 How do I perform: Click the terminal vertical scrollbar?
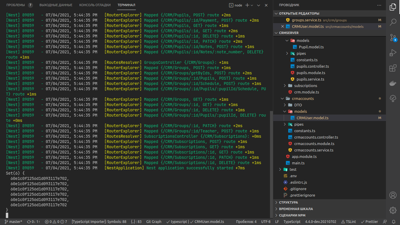point(271,164)
